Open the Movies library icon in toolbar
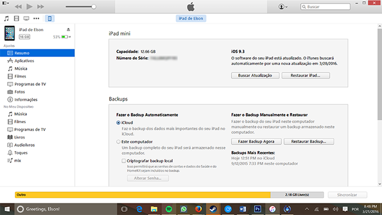 [x=16, y=19]
